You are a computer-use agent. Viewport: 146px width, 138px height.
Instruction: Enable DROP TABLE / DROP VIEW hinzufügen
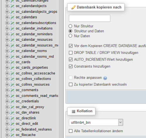[x=71, y=53]
